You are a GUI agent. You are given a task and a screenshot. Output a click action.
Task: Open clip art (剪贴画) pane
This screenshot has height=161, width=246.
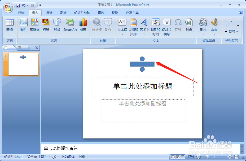click(x=35, y=25)
